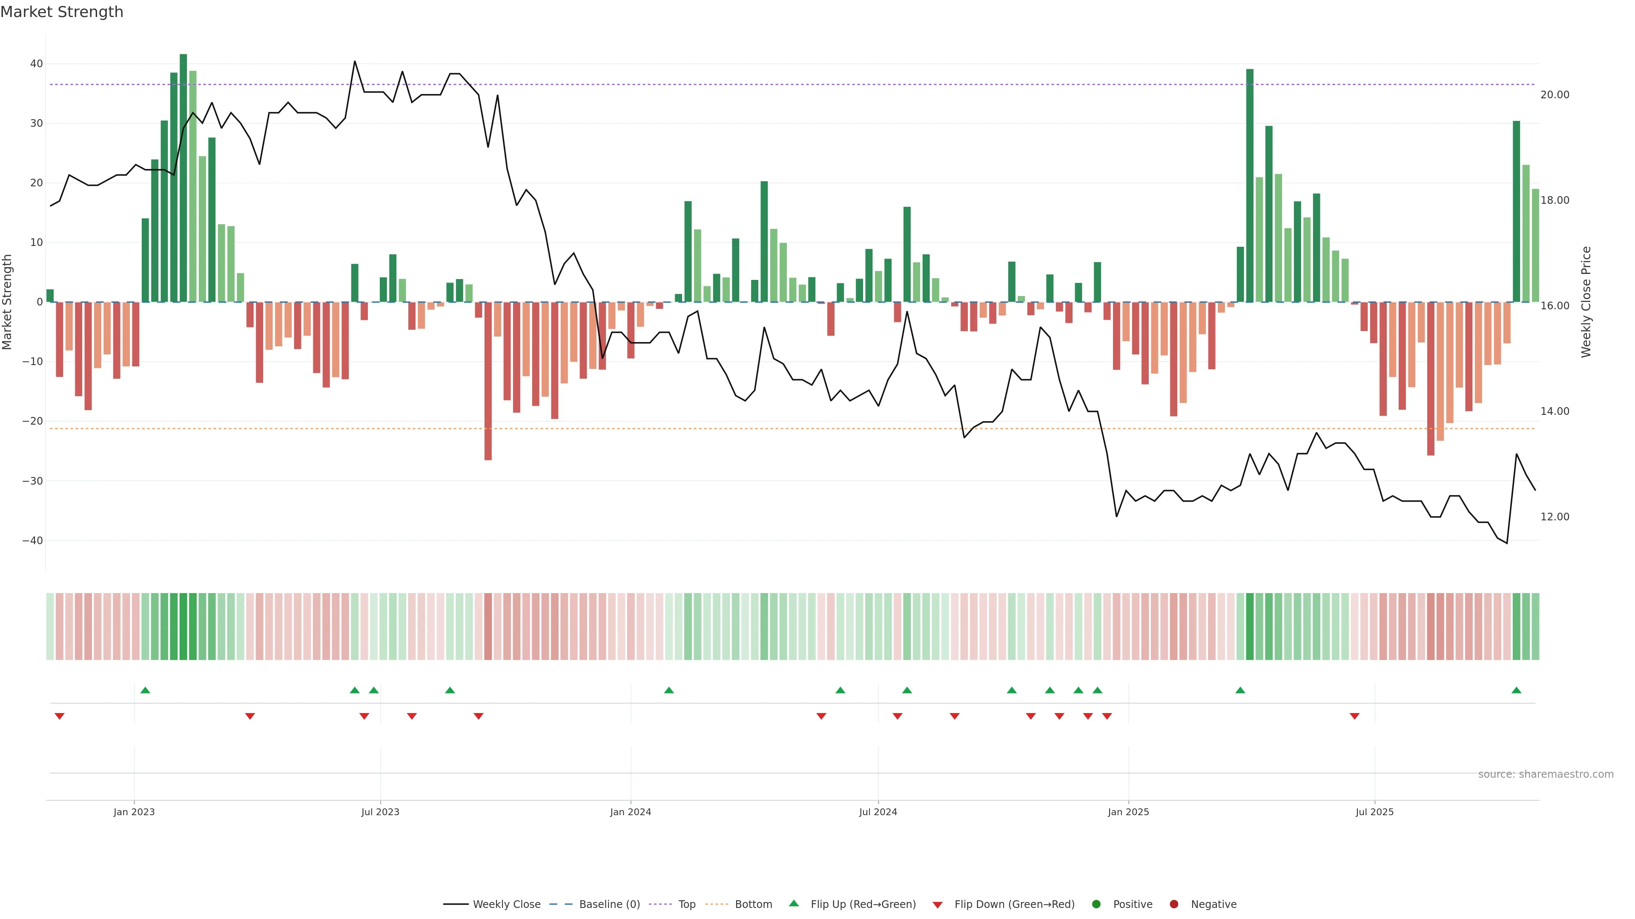Click the Positive green circle legend icon
Image resolution: width=1635 pixels, height=919 pixels.
[x=1096, y=905]
